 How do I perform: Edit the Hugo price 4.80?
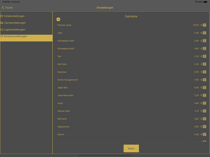tap(194, 103)
